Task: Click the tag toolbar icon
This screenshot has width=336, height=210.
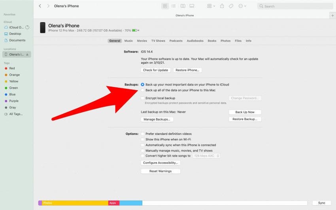Action: pyautogui.click(x=231, y=6)
